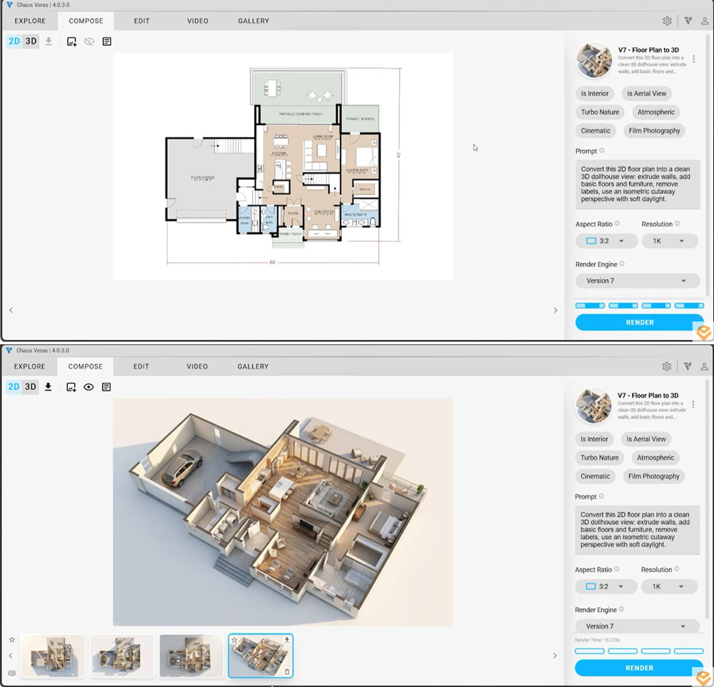Expand the Aspect Ratio 3:2 dropdown in upper panel
Viewport: 714px width, 687px height.
click(606, 241)
